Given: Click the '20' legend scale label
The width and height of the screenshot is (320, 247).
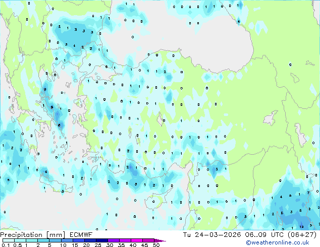Looking at the screenshot, I should 86,245.
